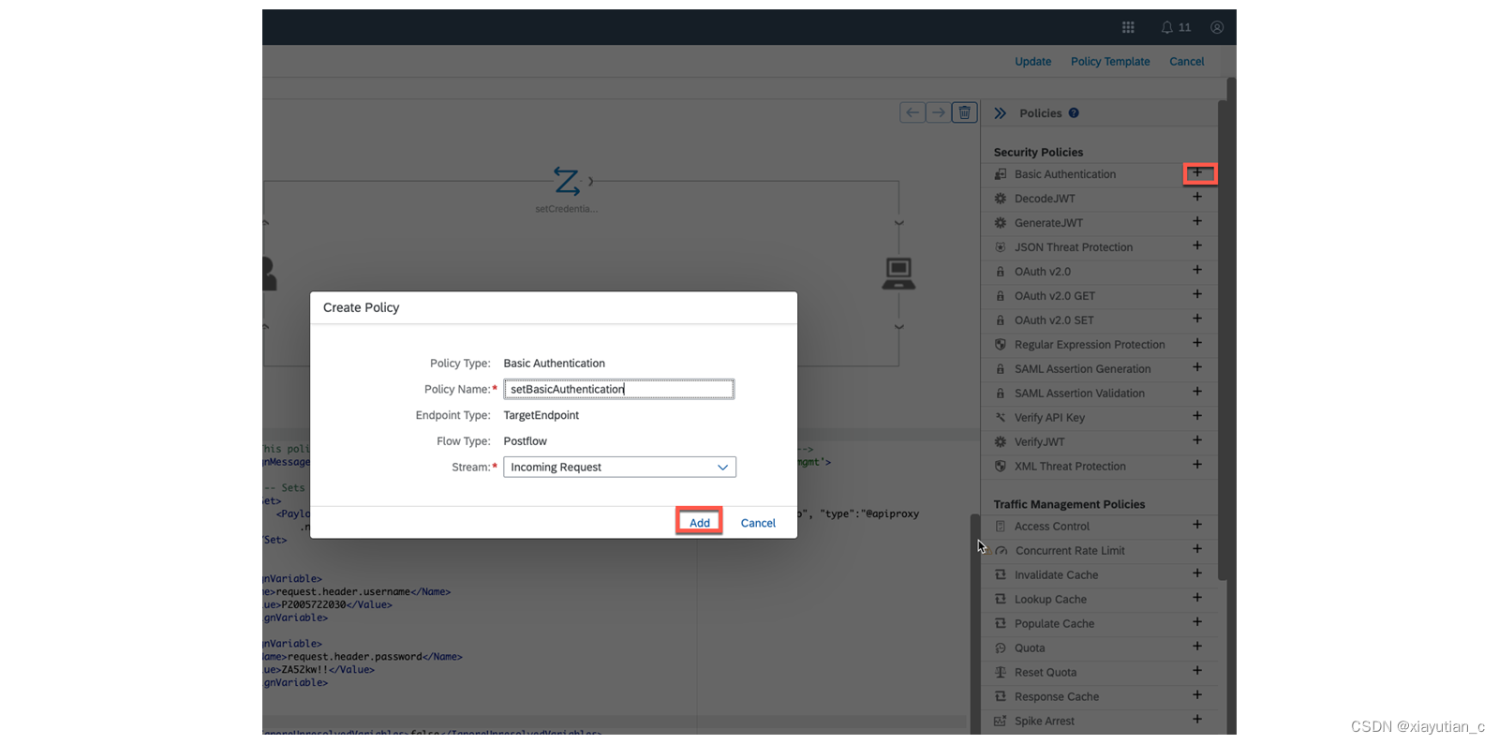Select Verify API Key label
This screenshot has width=1499, height=744.
(1049, 418)
